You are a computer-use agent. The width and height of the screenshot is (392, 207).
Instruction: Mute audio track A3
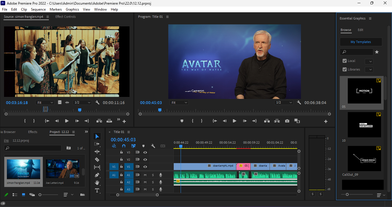tap(145, 190)
